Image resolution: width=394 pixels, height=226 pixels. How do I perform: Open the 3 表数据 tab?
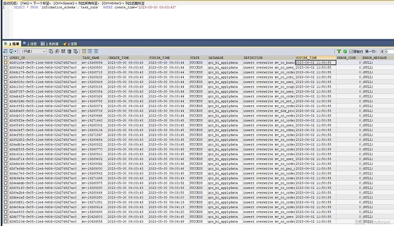50,43
